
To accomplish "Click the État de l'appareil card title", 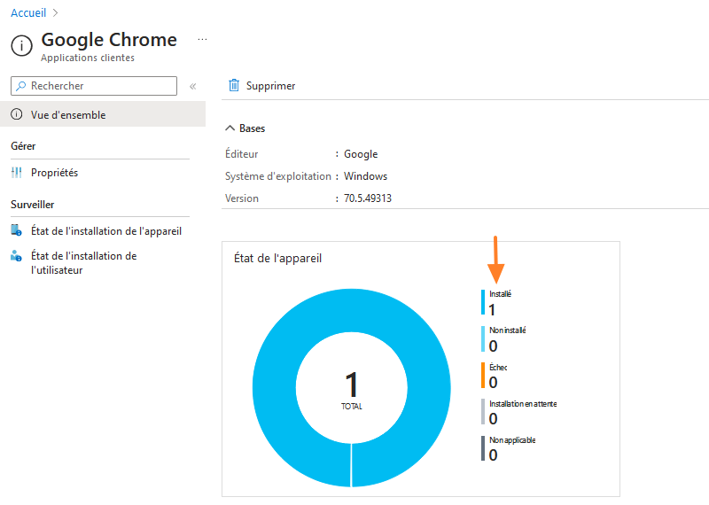I will (x=277, y=258).
